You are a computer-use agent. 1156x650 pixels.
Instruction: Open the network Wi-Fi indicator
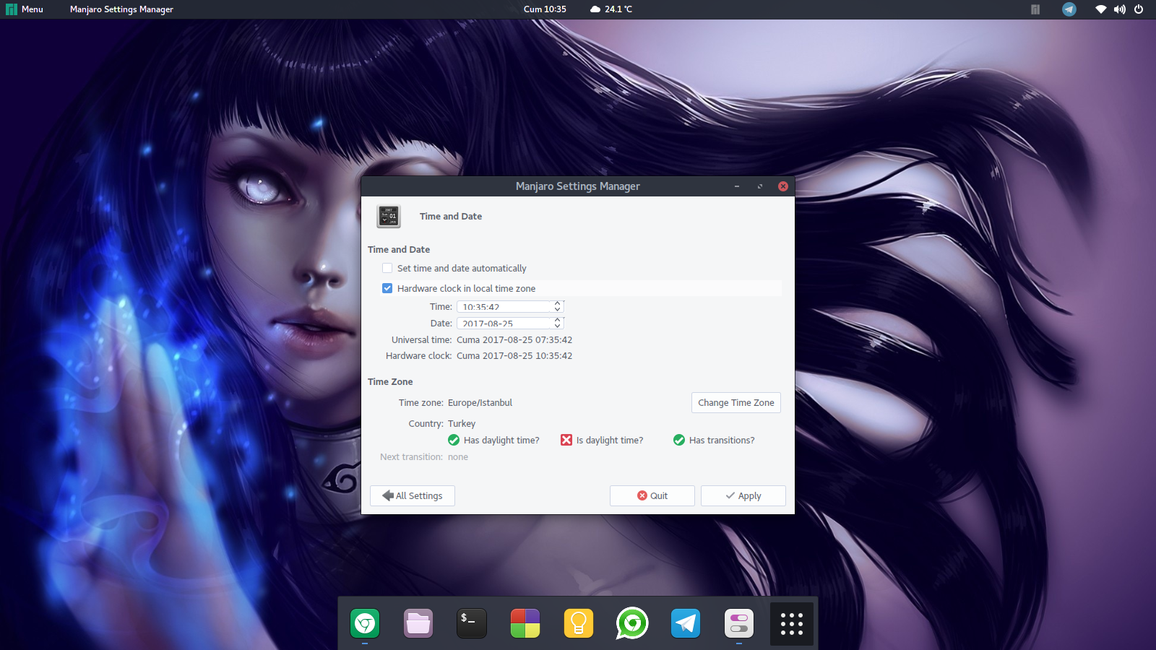1101,9
